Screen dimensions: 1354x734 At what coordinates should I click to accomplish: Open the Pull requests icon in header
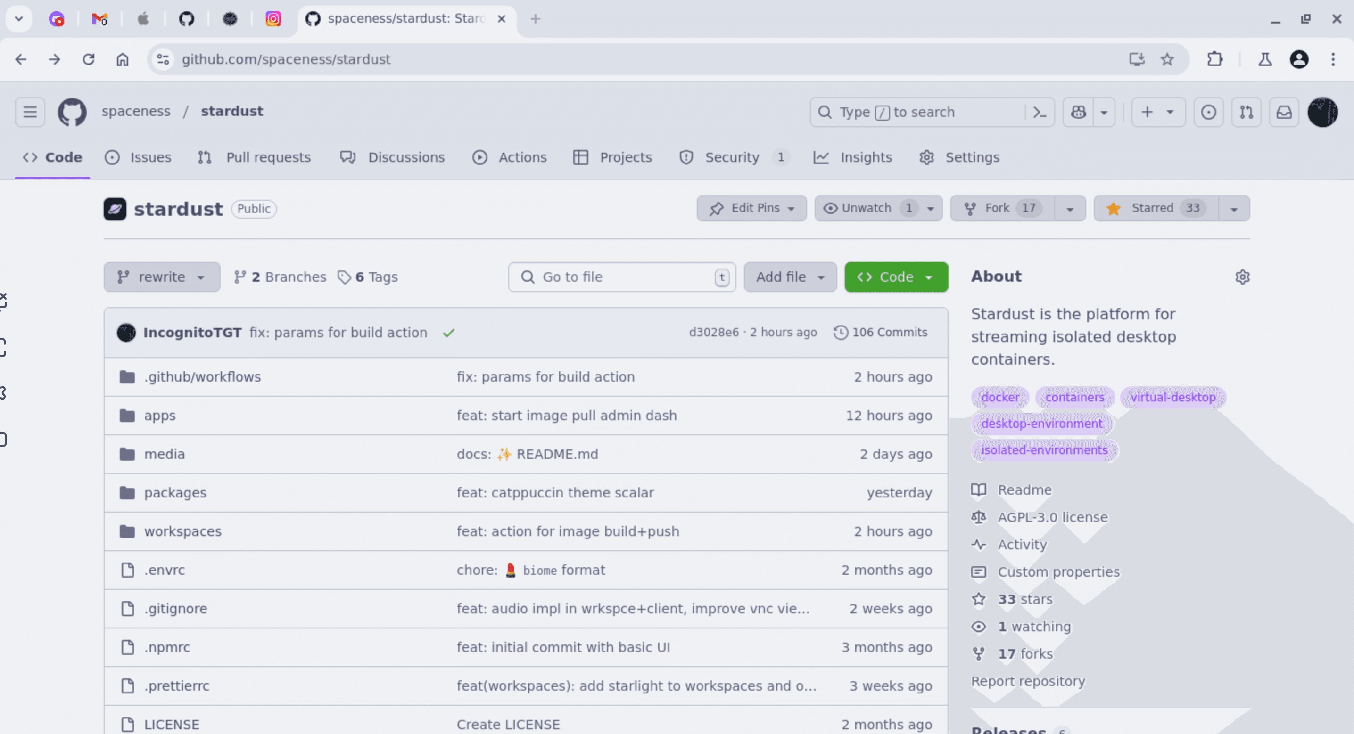(x=1246, y=112)
